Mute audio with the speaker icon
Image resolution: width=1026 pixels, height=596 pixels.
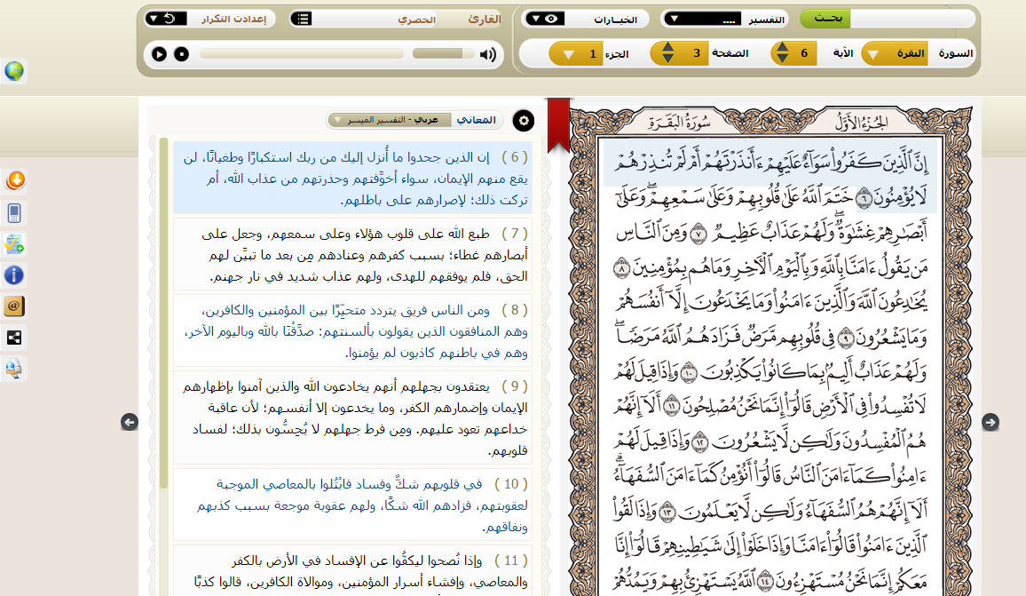click(x=487, y=54)
